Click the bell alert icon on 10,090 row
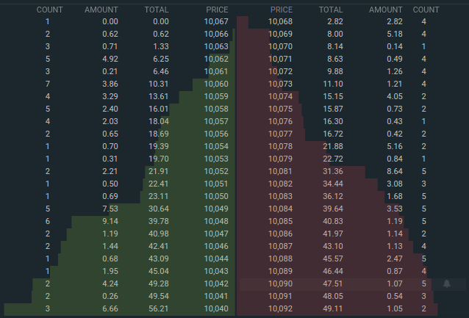The image size is (469, 318). click(446, 283)
